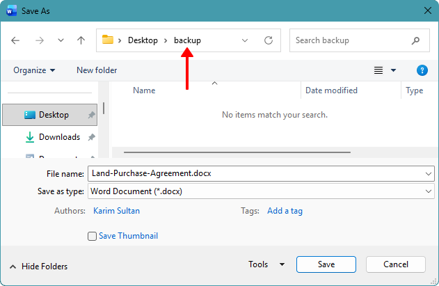Click the search magnifier icon

(x=416, y=40)
